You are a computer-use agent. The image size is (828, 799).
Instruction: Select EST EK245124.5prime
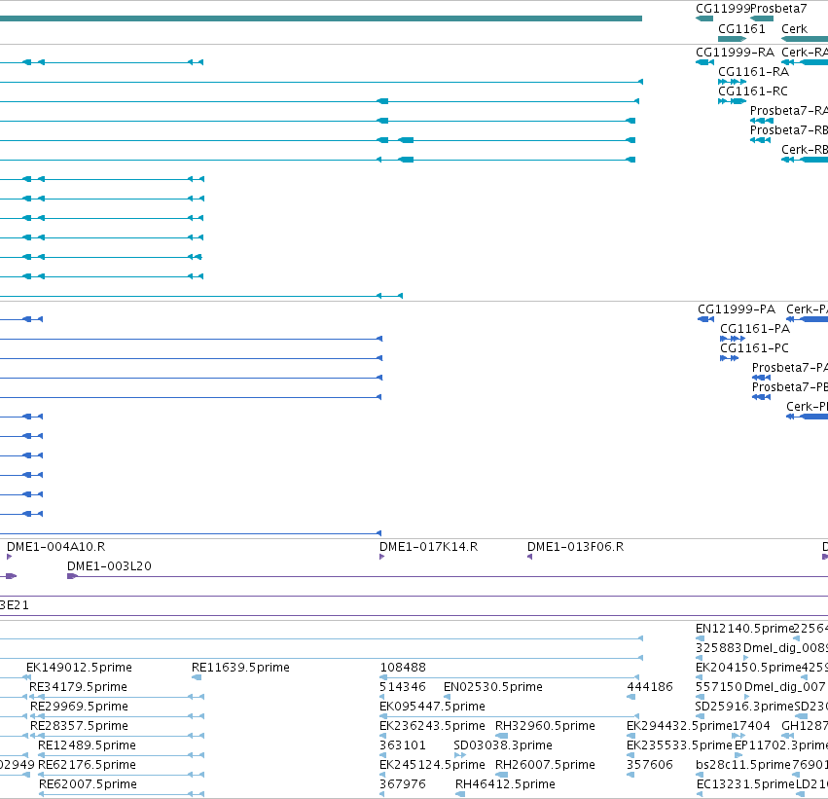point(432,765)
